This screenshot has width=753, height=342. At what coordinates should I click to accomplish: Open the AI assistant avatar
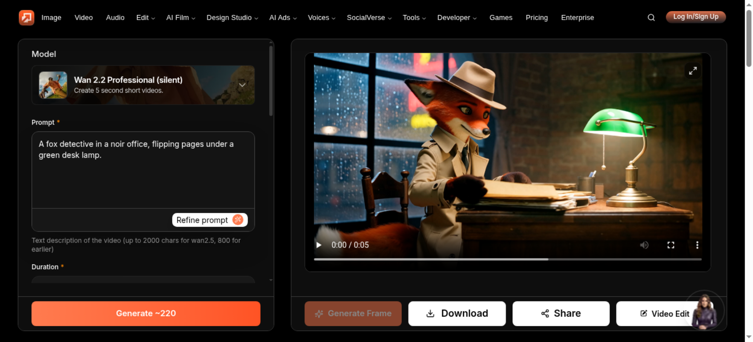(x=704, y=311)
